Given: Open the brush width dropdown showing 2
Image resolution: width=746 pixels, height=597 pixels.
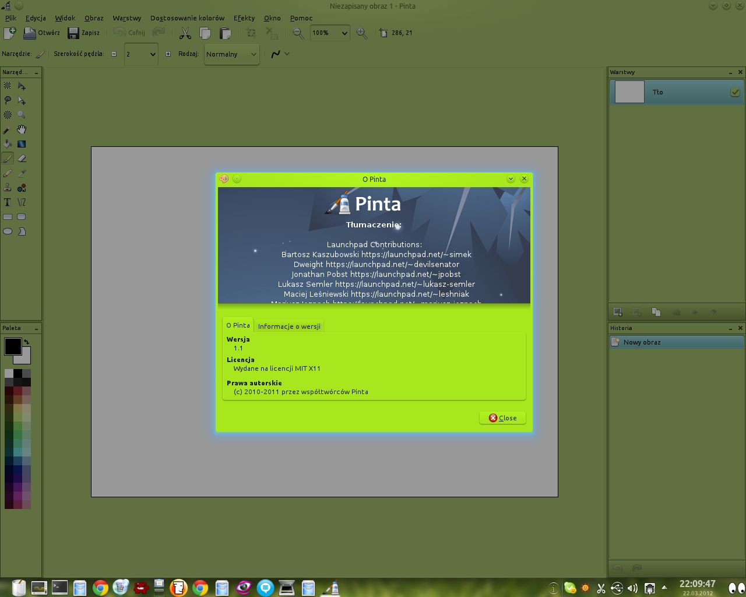Looking at the screenshot, I should pyautogui.click(x=141, y=54).
